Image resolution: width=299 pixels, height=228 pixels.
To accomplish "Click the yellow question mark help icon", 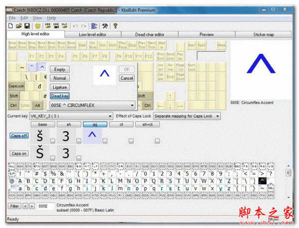I will coord(115,26).
